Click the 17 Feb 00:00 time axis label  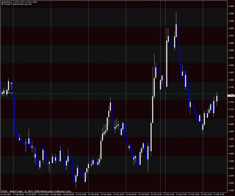[18, 194]
